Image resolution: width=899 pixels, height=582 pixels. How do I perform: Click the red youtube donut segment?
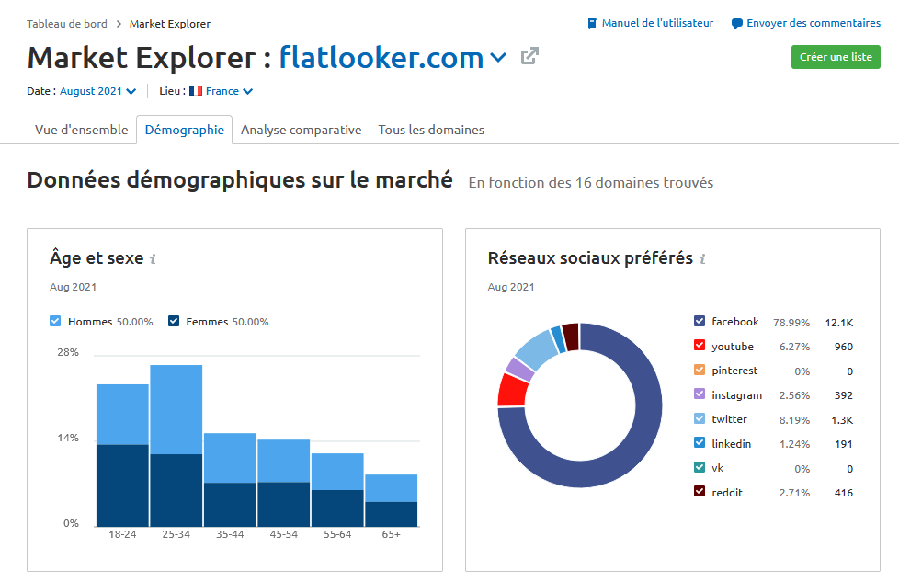pos(512,390)
